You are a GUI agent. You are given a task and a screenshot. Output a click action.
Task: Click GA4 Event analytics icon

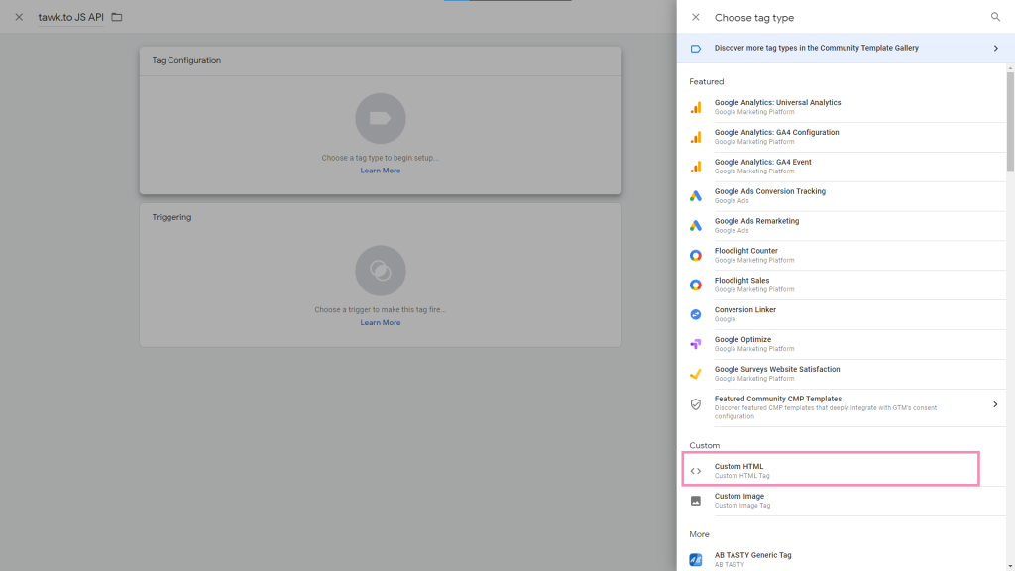click(x=695, y=167)
